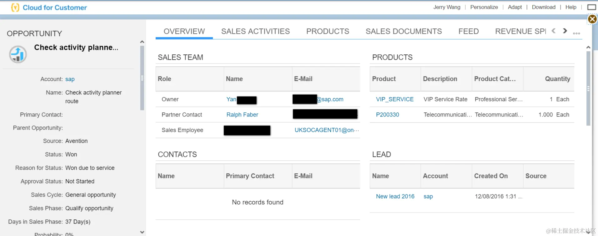Open the more options ellipsis after tabs
This screenshot has width=598, height=236.
click(576, 33)
